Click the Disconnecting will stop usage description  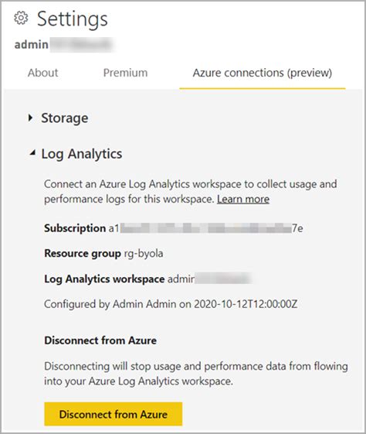(x=196, y=374)
